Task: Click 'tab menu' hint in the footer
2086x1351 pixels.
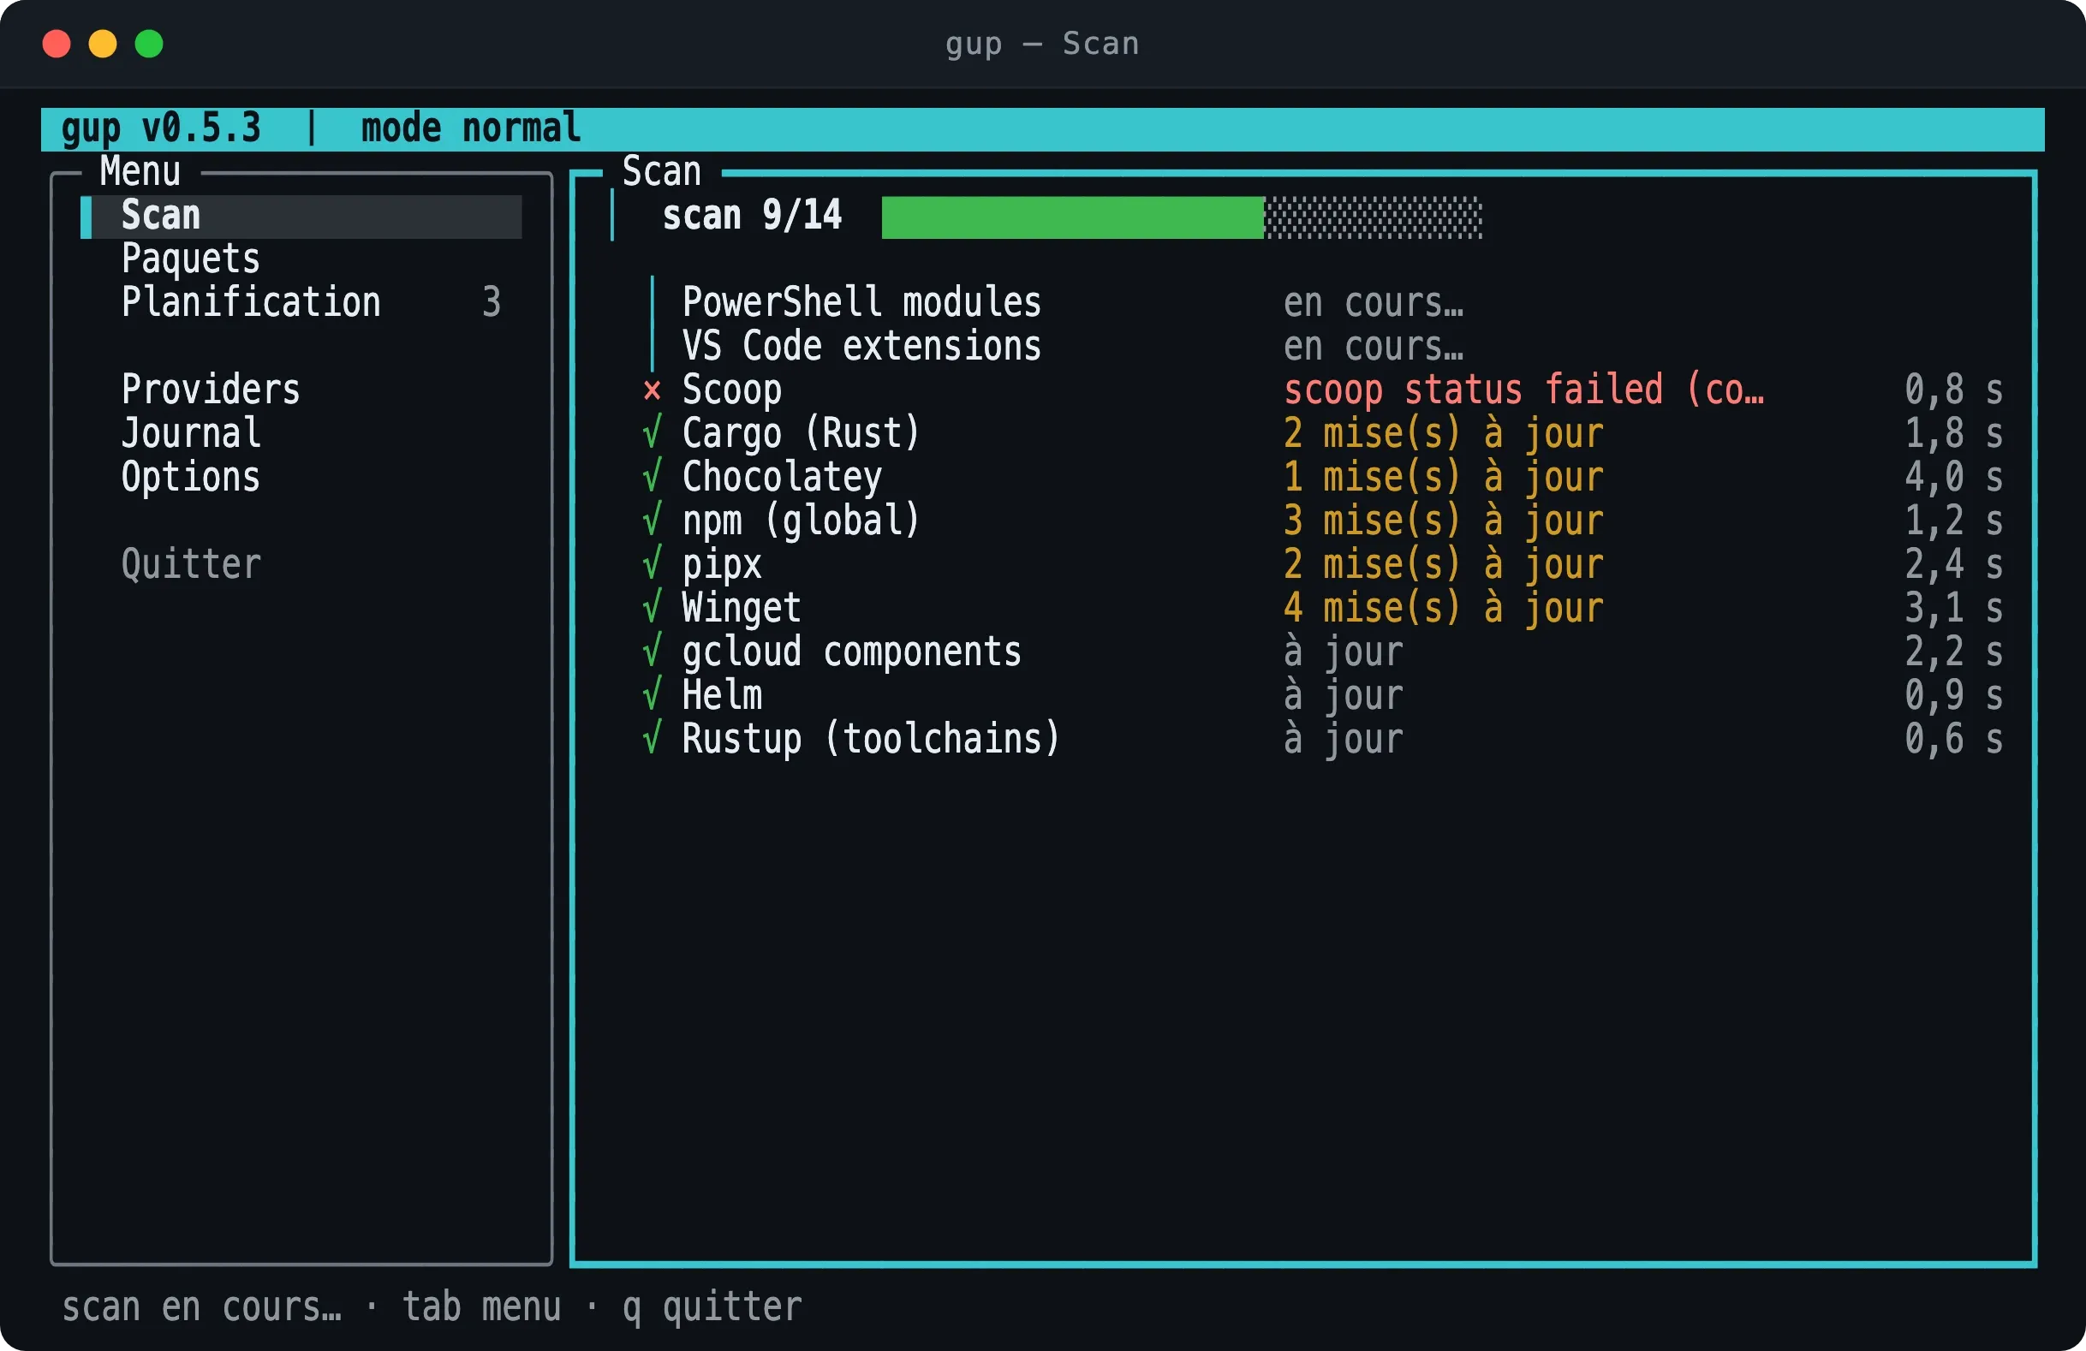Action: click(481, 1307)
